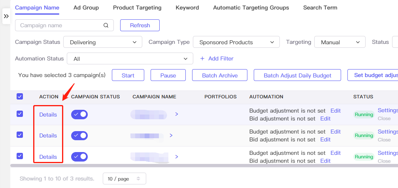Open the Campaign Status Delivering dropdown
This screenshot has height=188, width=398.
pos(102,42)
